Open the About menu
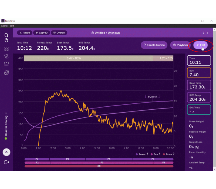This screenshot has width=216, height=189. (x=4, y=26)
